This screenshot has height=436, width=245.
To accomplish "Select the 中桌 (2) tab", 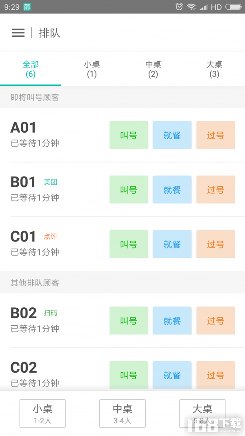I will point(153,69).
